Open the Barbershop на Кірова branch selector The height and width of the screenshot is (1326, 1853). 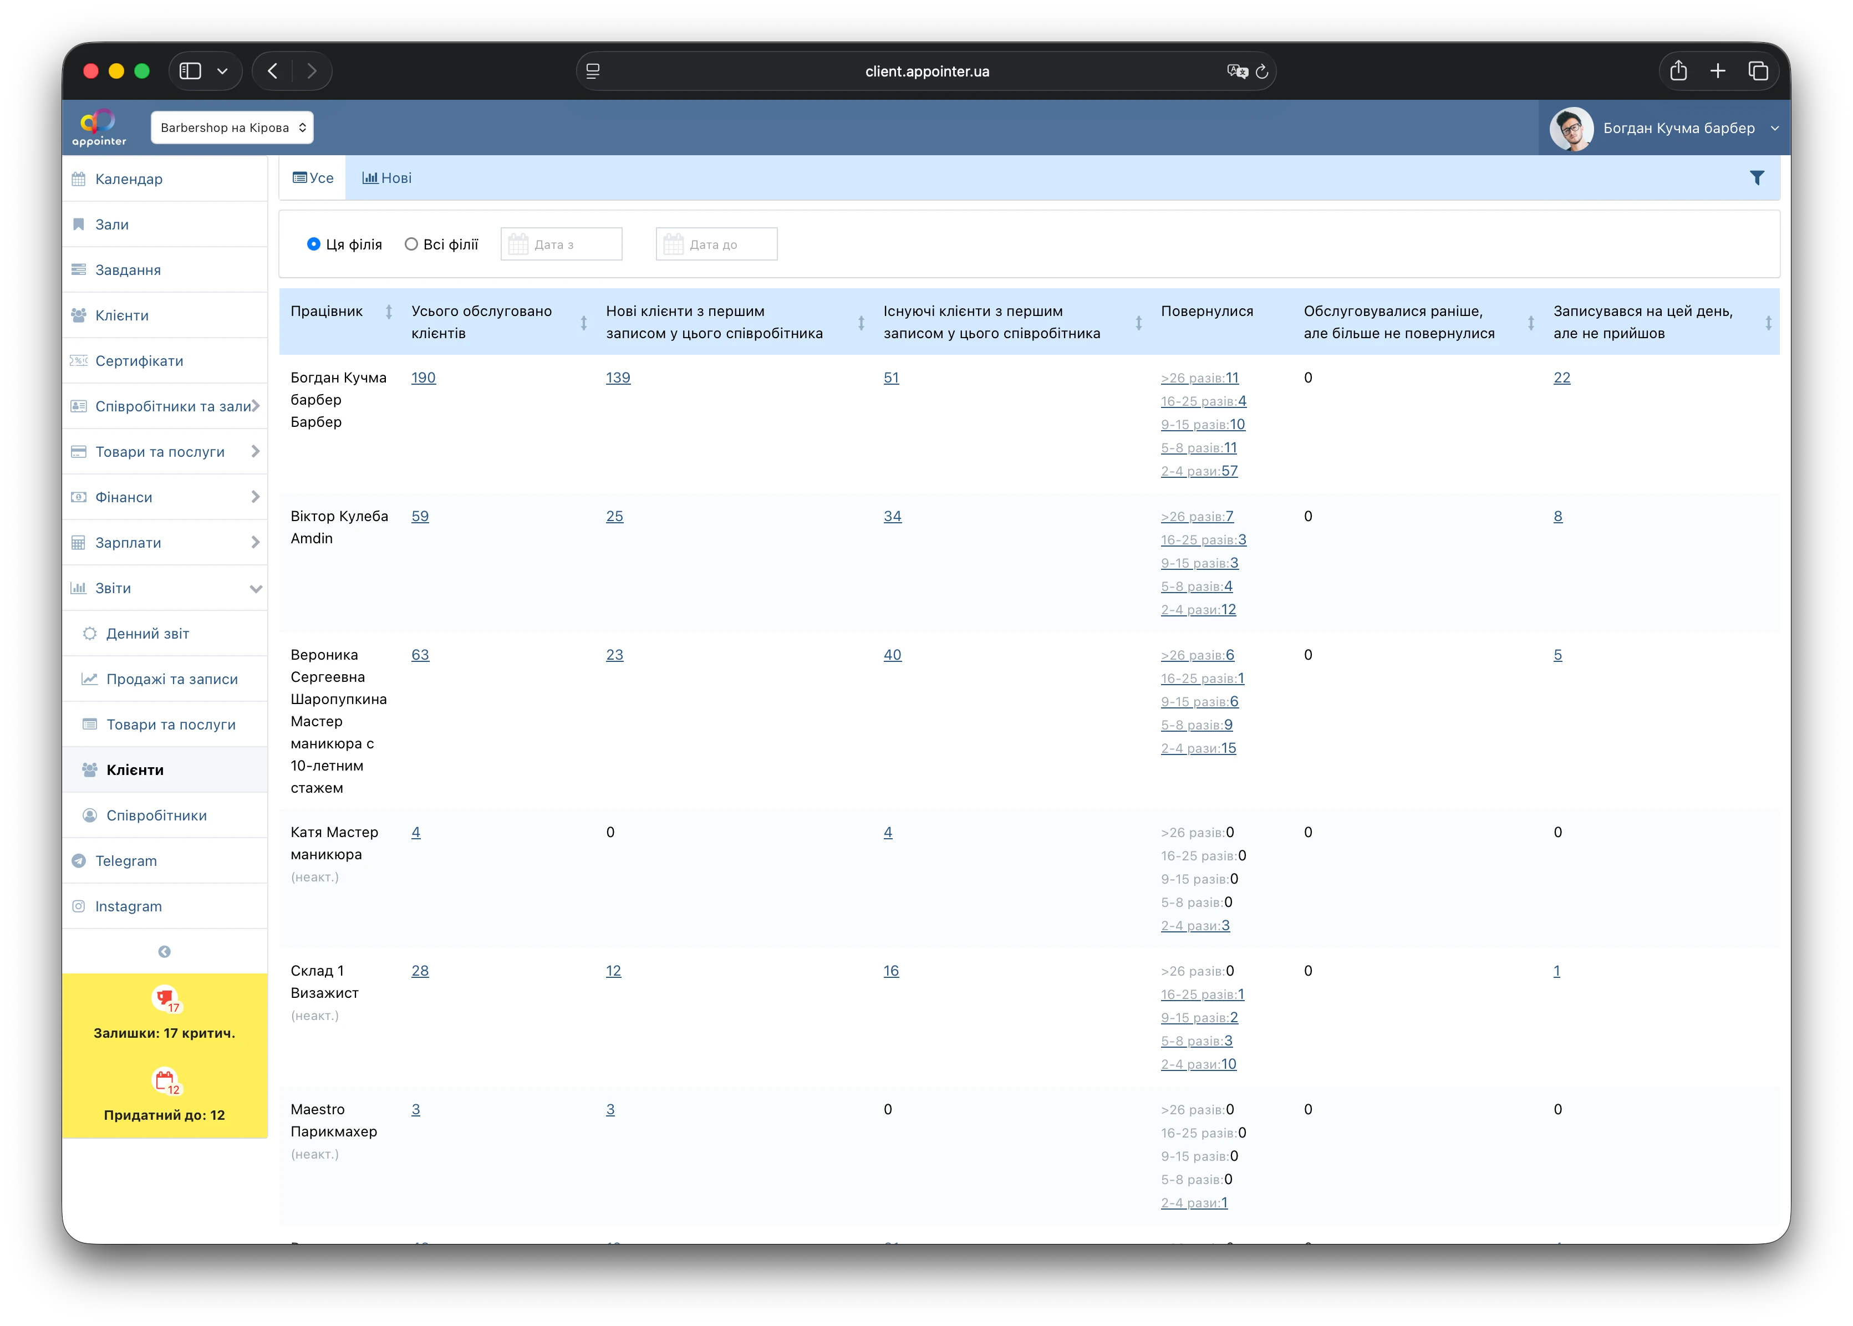(232, 127)
